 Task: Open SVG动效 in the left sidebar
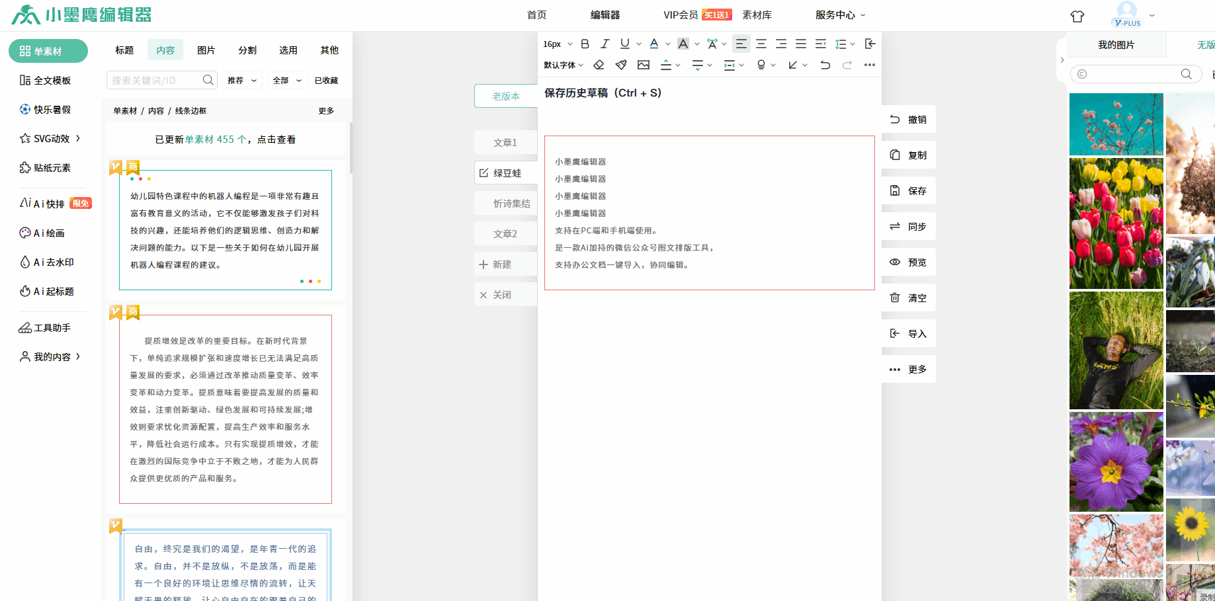(x=50, y=138)
